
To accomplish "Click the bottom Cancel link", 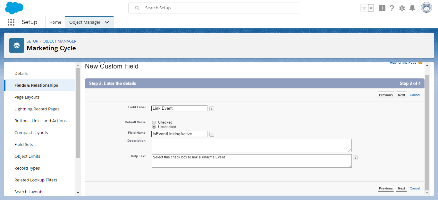I will [415, 188].
